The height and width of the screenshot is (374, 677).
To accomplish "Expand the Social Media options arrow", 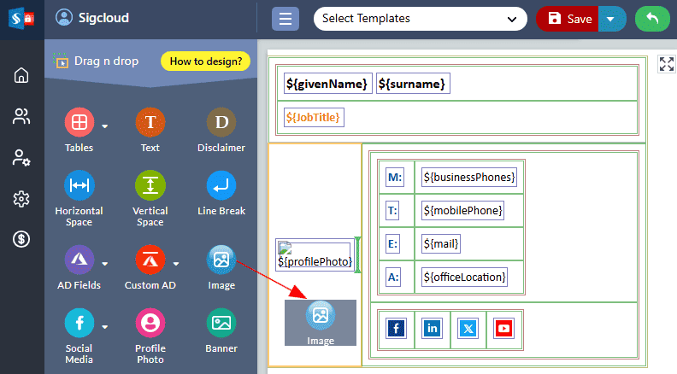I will coord(105,326).
